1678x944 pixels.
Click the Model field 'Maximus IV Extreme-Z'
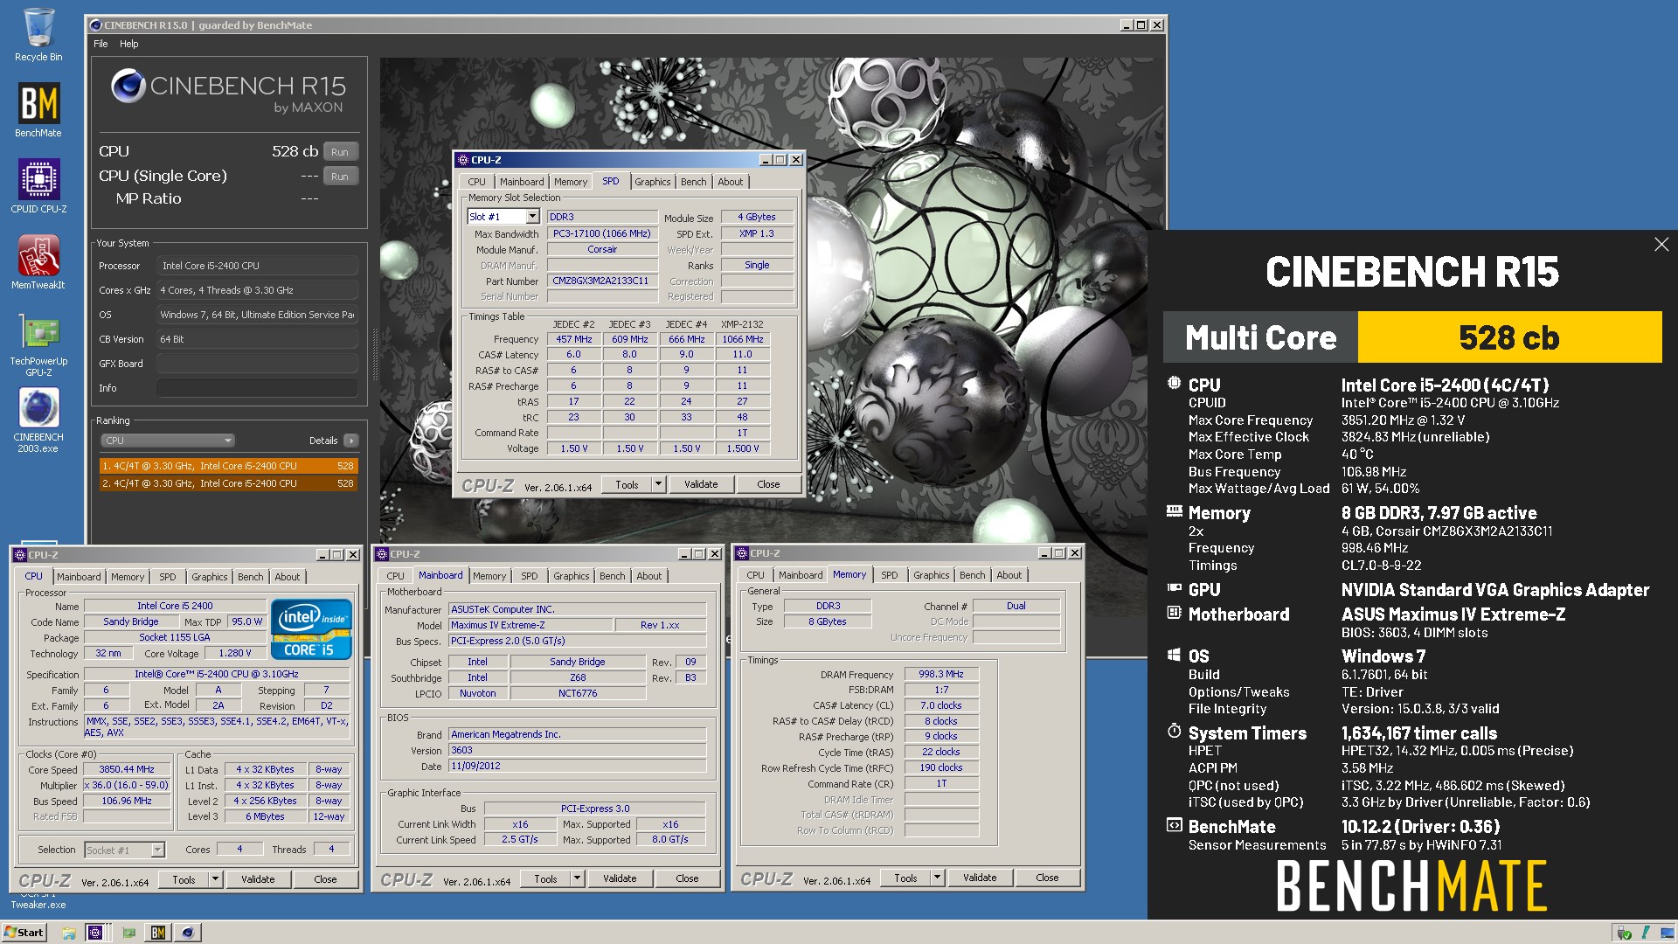point(530,625)
